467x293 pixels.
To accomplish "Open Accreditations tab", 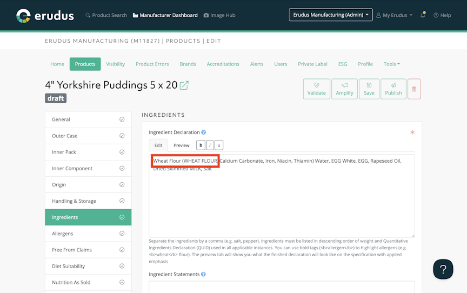I will tap(223, 64).
